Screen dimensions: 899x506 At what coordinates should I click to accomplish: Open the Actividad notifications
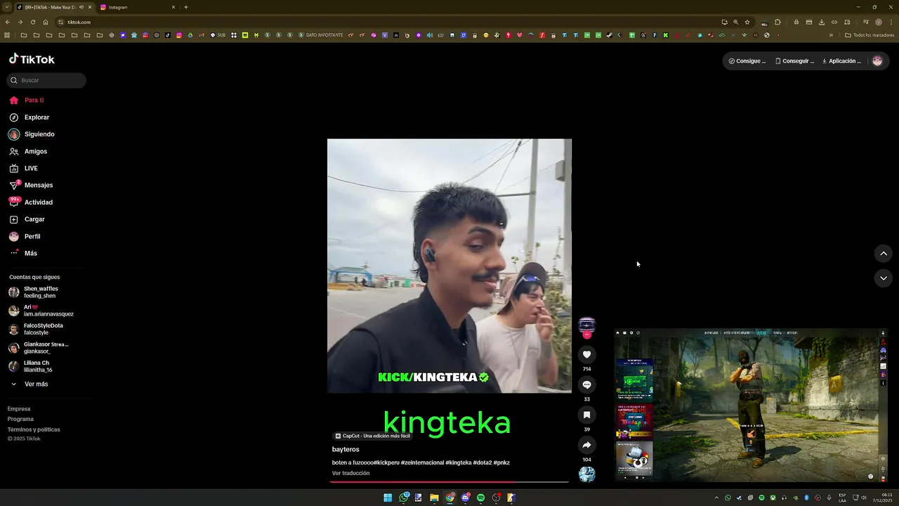[31, 202]
